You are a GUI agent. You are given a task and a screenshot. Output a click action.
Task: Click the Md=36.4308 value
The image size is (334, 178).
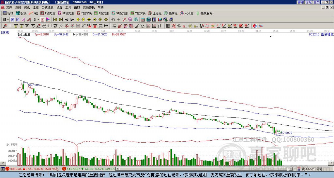click(x=81, y=34)
